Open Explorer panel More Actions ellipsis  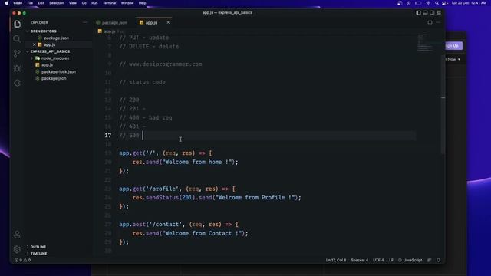85,22
